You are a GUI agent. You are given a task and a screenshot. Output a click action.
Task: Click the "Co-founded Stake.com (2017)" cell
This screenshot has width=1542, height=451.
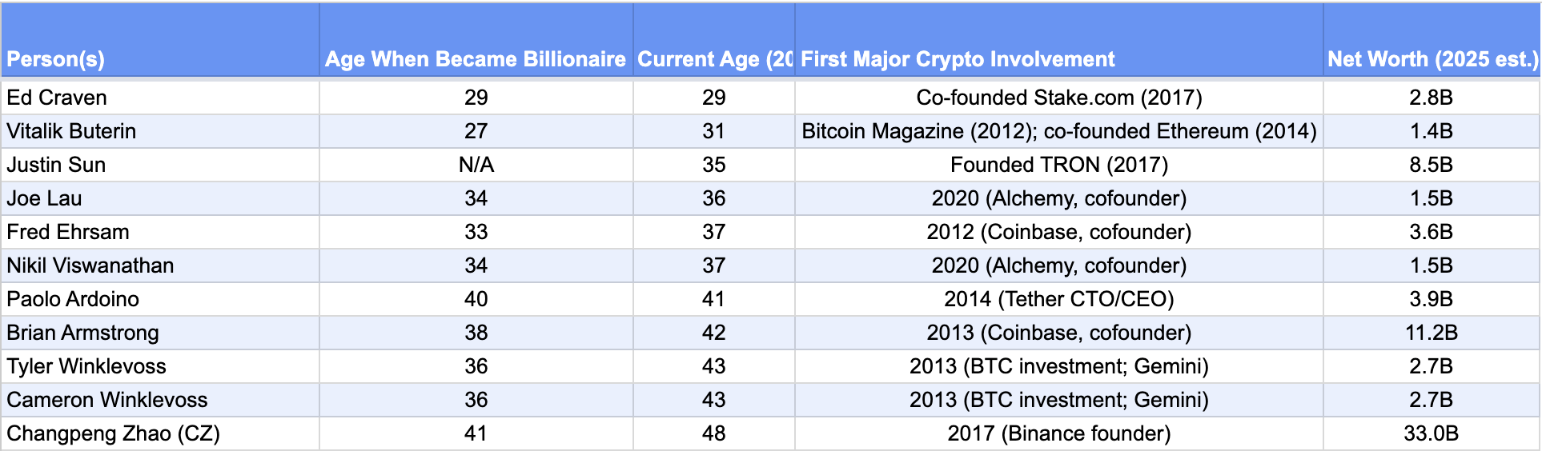coord(1058,98)
